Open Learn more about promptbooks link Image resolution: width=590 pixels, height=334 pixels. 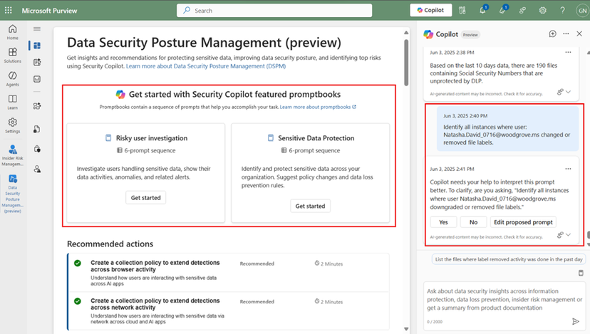(x=318, y=108)
